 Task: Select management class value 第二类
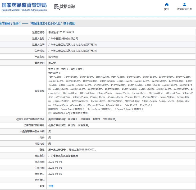pos(52,63)
